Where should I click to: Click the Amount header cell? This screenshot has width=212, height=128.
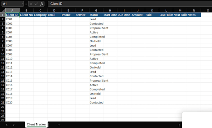(138, 15)
